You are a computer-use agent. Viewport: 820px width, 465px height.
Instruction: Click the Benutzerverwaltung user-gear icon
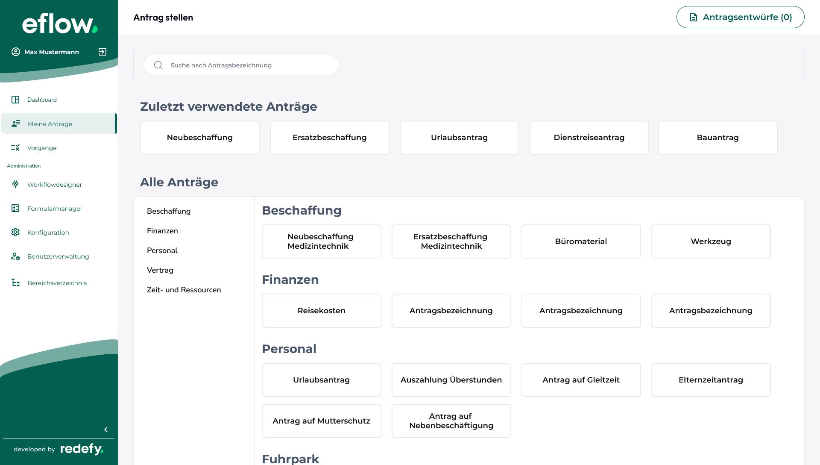coord(15,256)
